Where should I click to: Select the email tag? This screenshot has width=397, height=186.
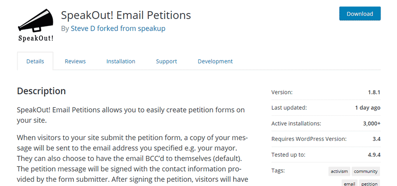pos(349,184)
